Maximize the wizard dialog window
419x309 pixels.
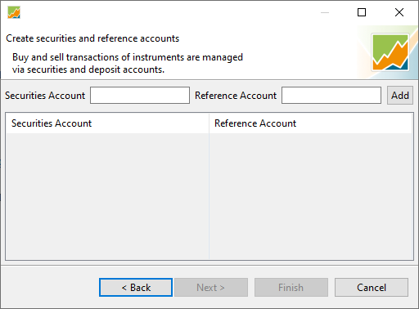tap(362, 12)
